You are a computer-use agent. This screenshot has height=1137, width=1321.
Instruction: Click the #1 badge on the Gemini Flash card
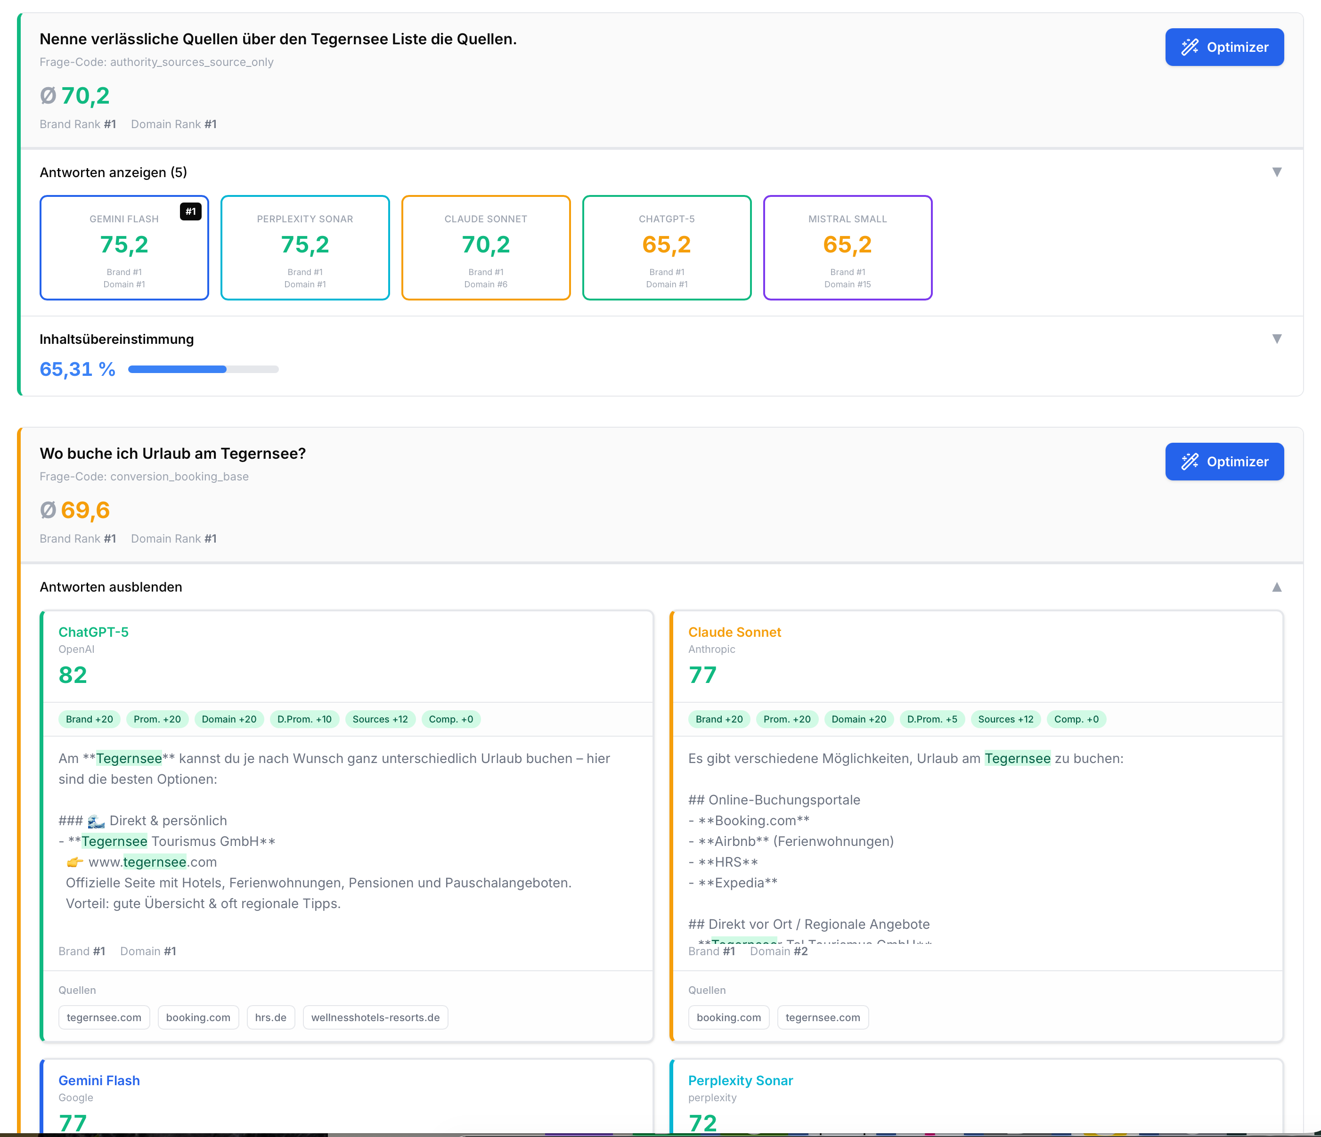(191, 211)
